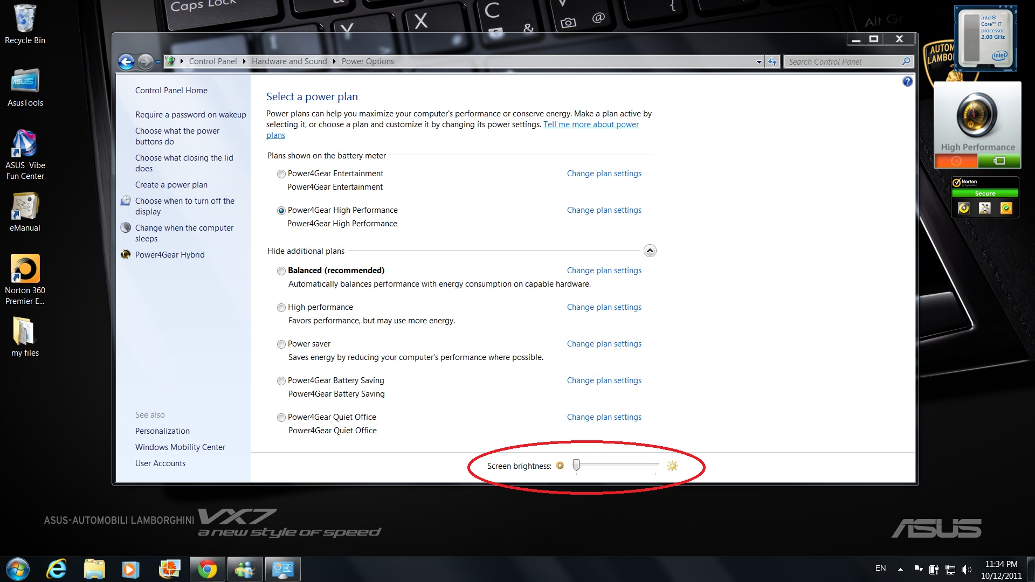Click the Screen brightness slider handle
1035x582 pixels.
(x=576, y=465)
